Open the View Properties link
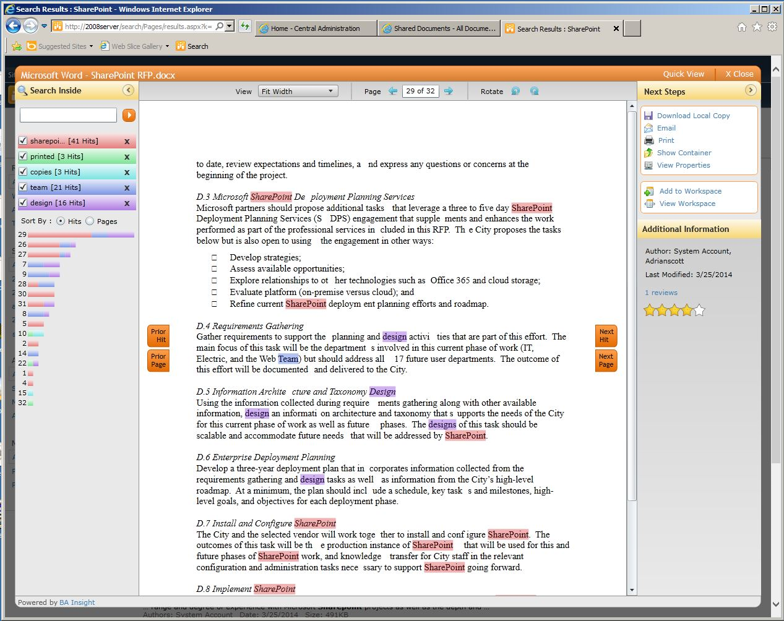This screenshot has height=621, width=784. click(683, 165)
